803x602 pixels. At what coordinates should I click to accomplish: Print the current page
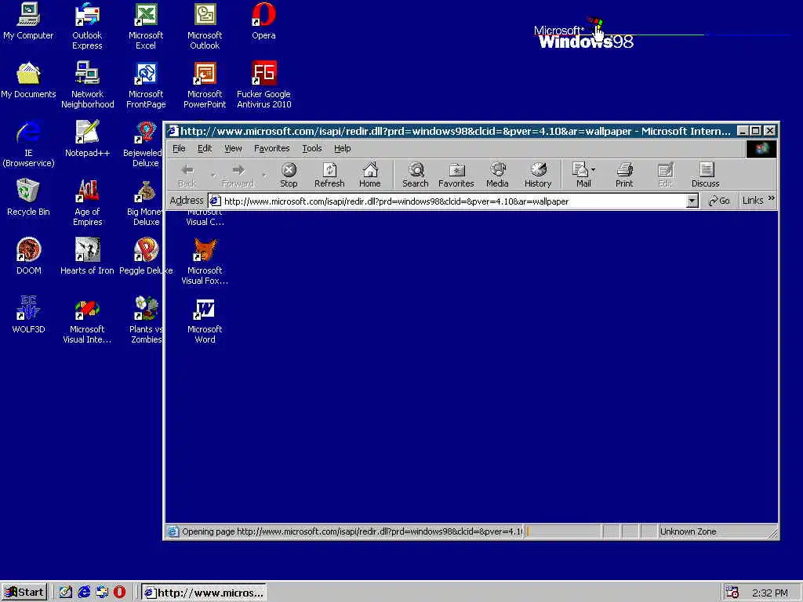(x=624, y=175)
